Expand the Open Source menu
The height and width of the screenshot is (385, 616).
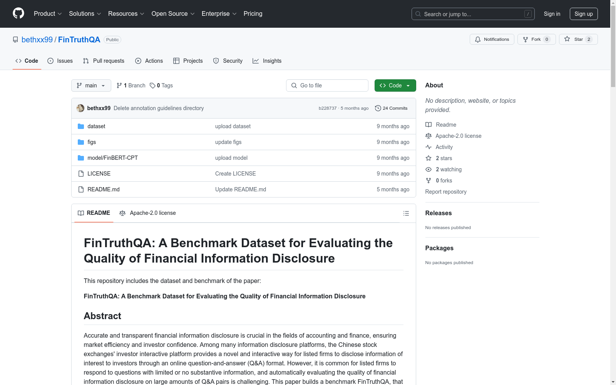[x=173, y=13]
